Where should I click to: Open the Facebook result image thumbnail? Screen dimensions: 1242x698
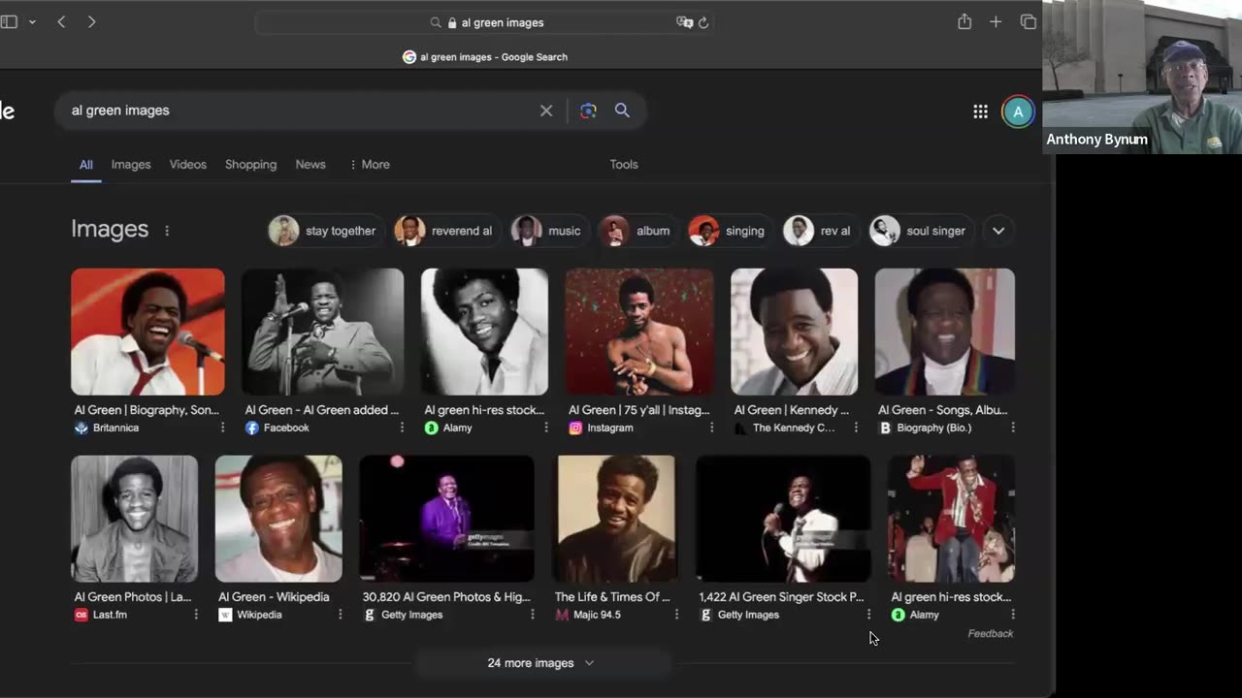pyautogui.click(x=322, y=332)
